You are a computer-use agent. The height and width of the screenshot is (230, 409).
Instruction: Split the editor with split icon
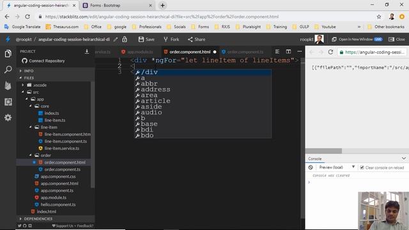point(288,52)
